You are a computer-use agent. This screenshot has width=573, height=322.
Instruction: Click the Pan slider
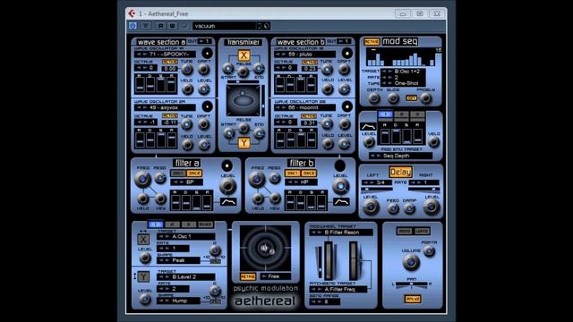click(x=411, y=284)
